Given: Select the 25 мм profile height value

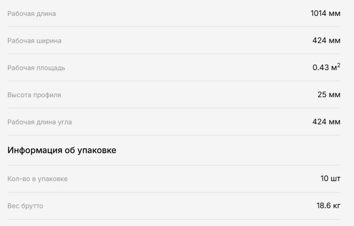Looking at the screenshot, I should pos(329,95).
